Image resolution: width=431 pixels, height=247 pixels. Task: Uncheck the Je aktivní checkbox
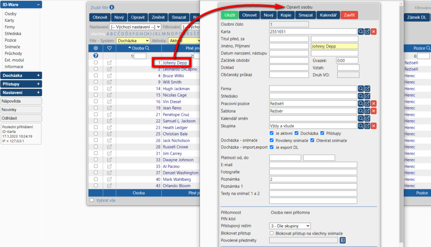point(272,133)
